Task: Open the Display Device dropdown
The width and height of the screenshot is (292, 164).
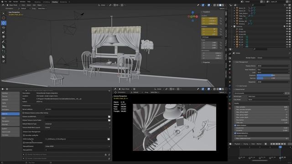Action: (273, 66)
